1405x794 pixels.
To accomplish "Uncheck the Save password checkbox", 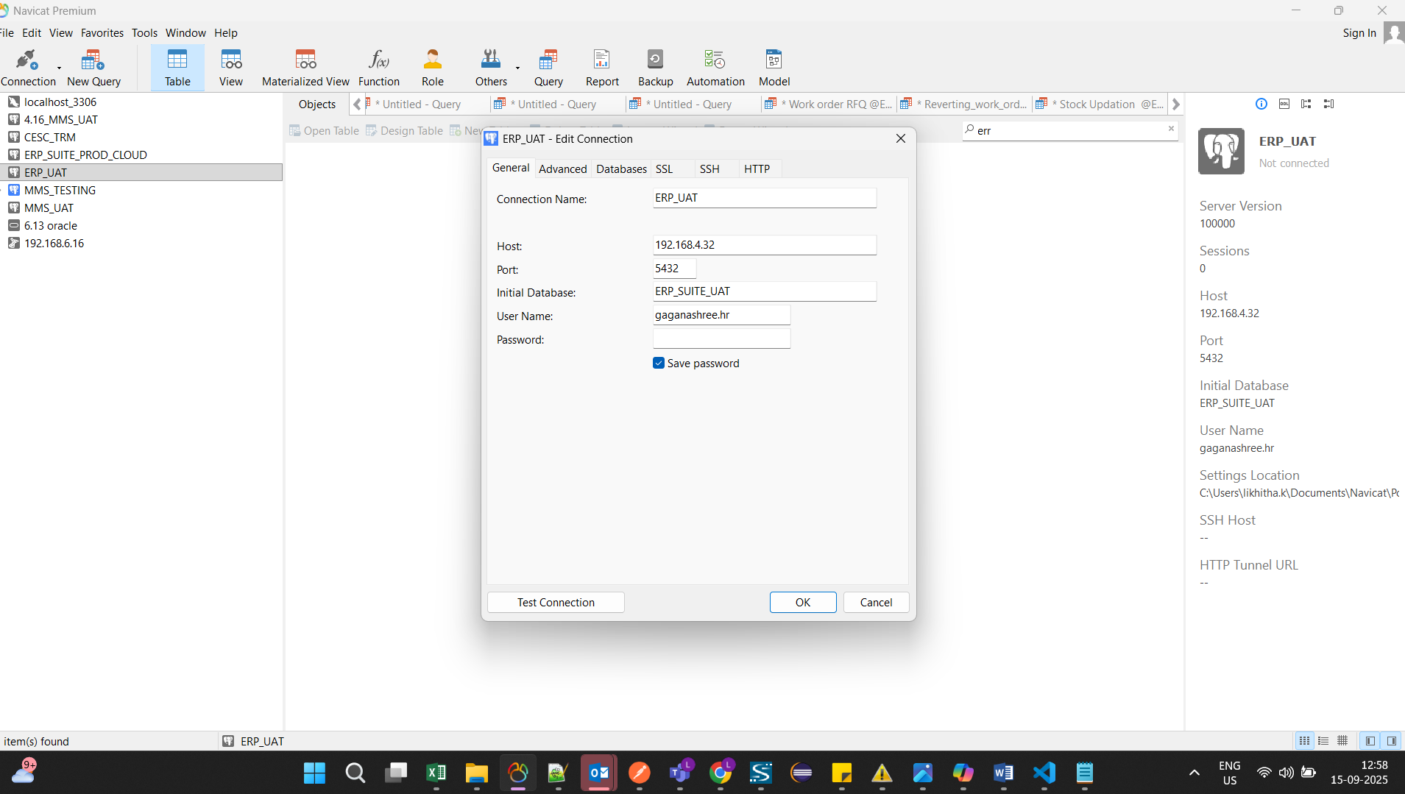I will pyautogui.click(x=659, y=364).
